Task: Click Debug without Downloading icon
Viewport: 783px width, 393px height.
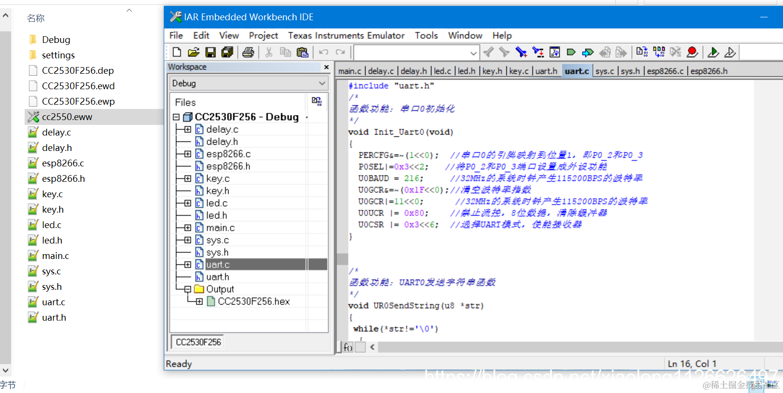Action: click(x=730, y=52)
